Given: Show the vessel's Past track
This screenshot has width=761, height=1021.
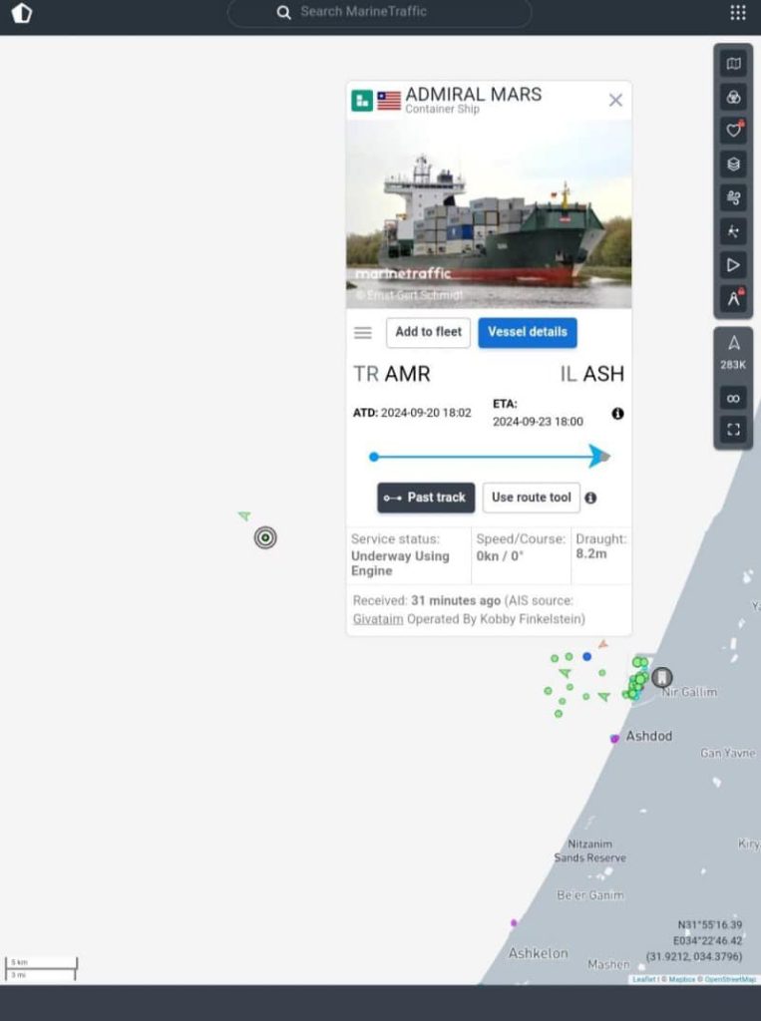Looking at the screenshot, I should pos(426,498).
